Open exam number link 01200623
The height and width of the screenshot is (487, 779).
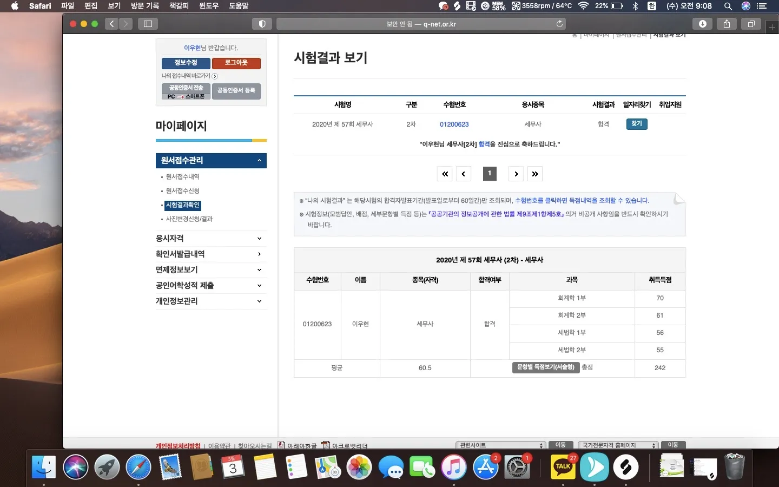(454, 124)
